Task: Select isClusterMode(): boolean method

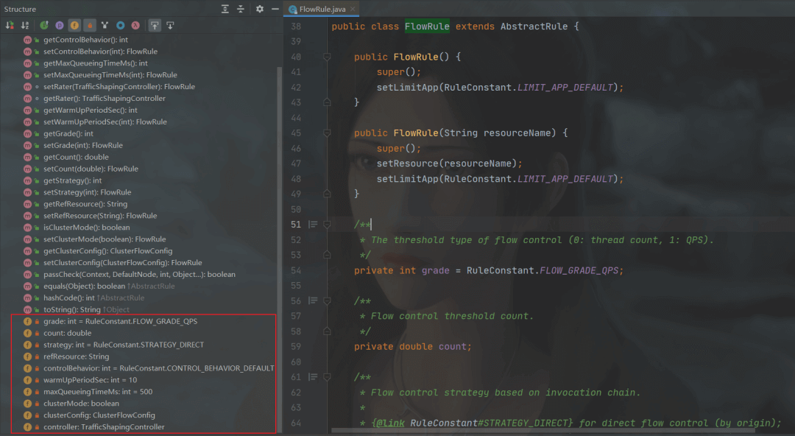Action: tap(87, 228)
